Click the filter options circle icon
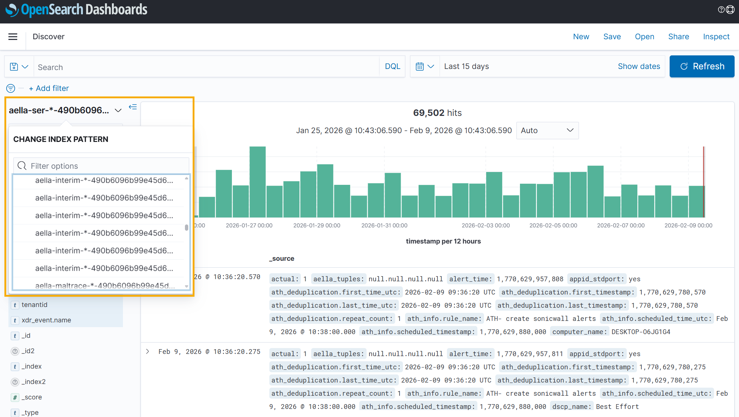 pyautogui.click(x=11, y=88)
